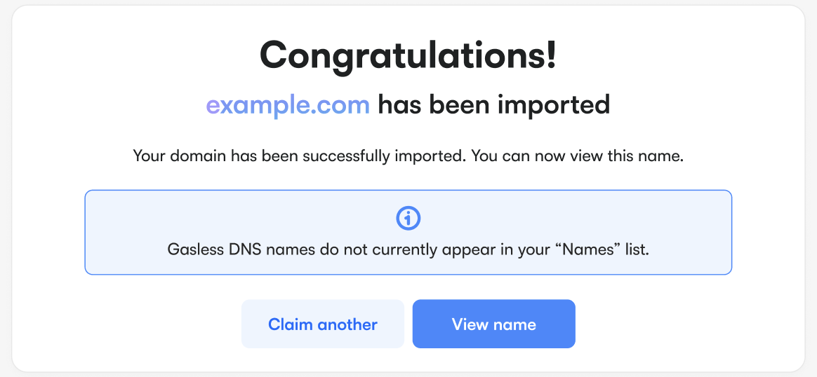Start another claim with Claim another

click(323, 324)
